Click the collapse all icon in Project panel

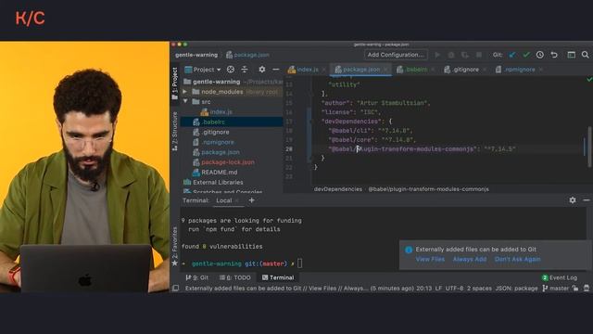[x=245, y=70]
